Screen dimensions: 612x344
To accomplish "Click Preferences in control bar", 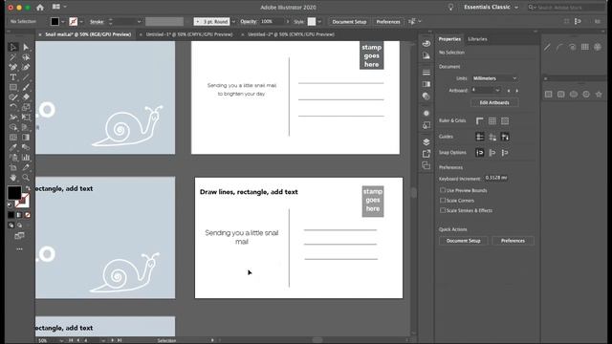I will tap(388, 22).
